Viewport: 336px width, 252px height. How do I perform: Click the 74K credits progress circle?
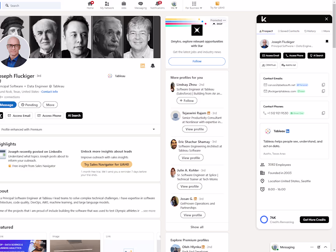(x=264, y=219)
